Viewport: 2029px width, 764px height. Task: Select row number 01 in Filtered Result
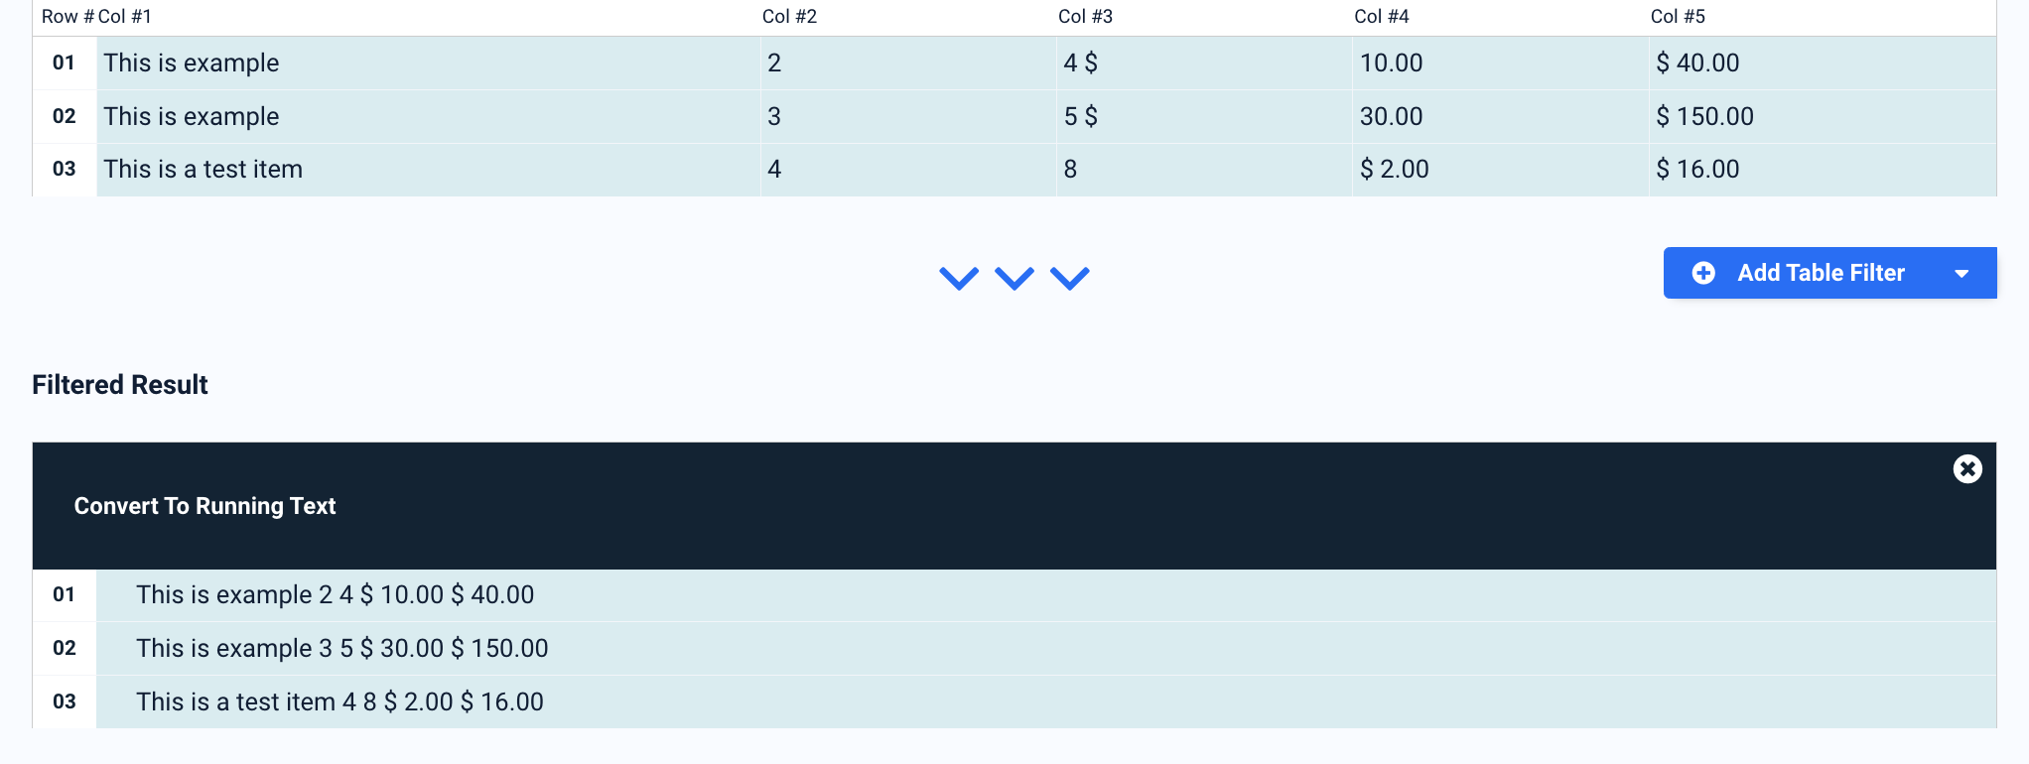(x=65, y=594)
